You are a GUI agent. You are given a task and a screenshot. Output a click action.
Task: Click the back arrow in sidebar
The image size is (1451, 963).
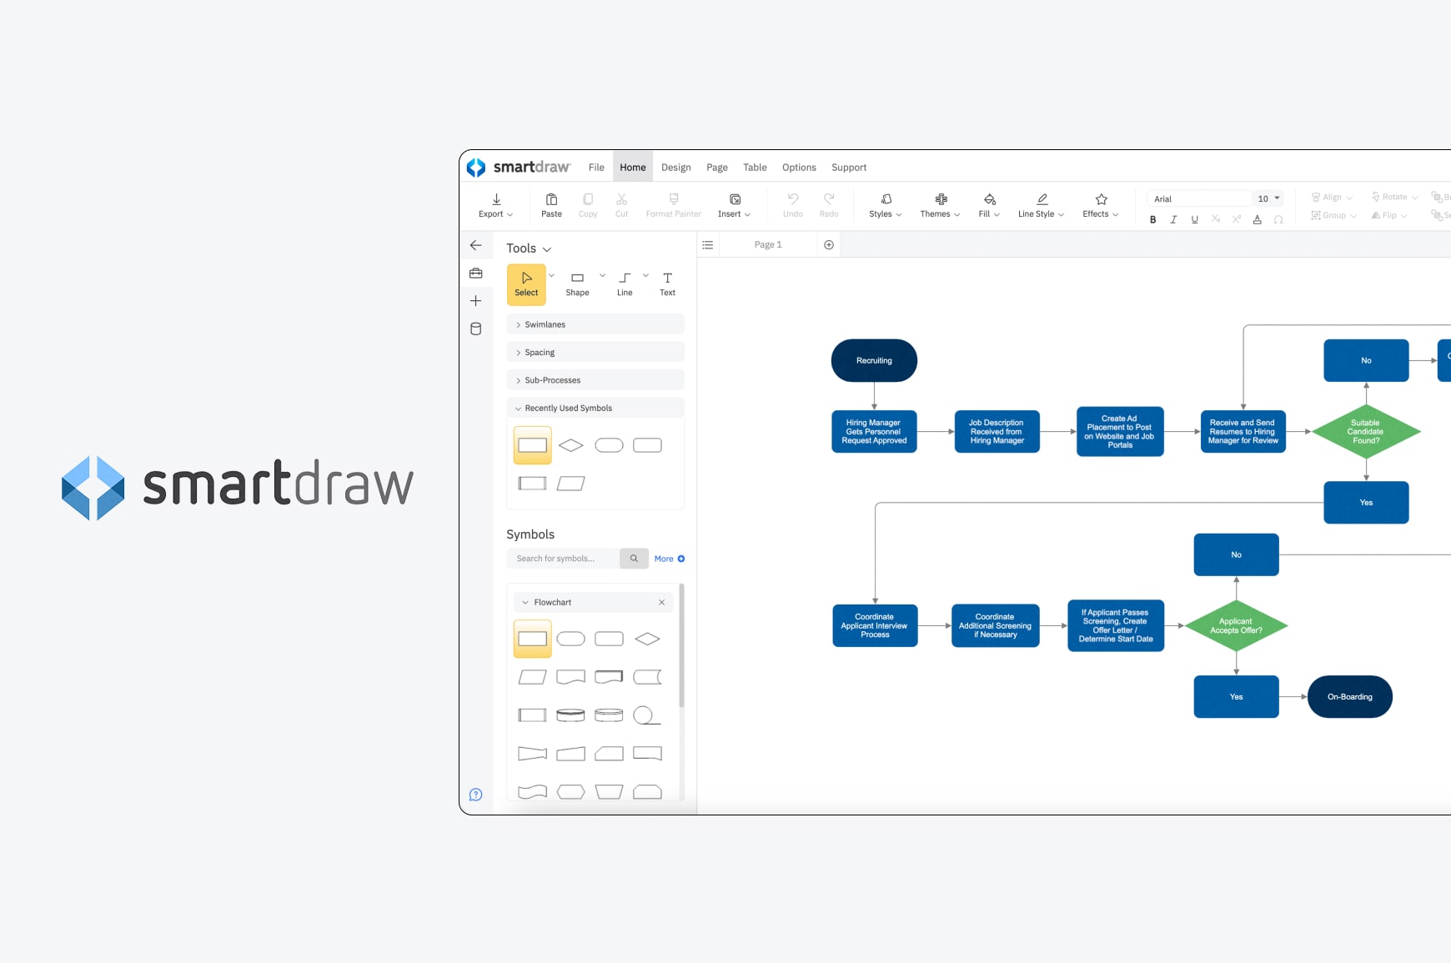pos(476,245)
